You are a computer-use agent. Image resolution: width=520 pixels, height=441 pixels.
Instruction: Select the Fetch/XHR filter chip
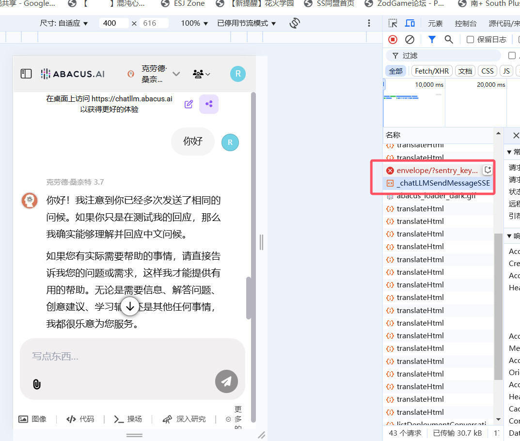[432, 71]
